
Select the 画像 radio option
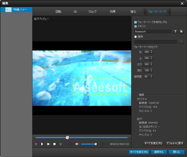136,37
